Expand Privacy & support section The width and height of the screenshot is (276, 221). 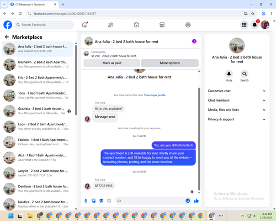click(x=237, y=119)
